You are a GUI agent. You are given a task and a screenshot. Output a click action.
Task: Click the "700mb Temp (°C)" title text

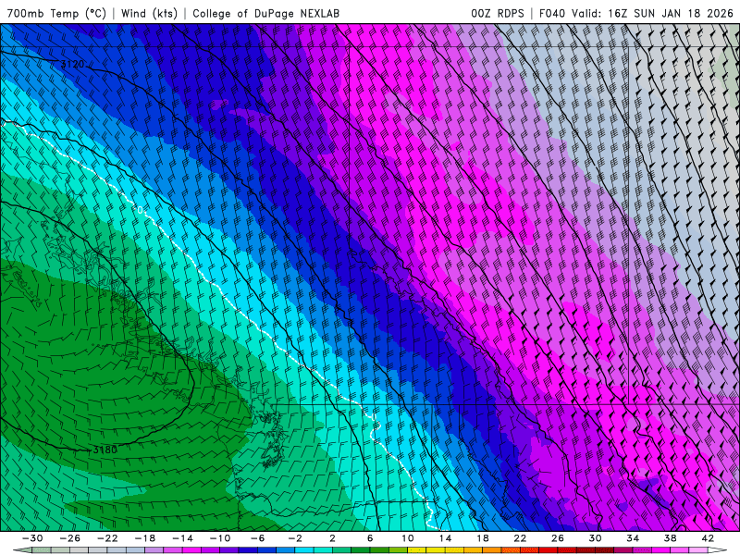tap(56, 13)
